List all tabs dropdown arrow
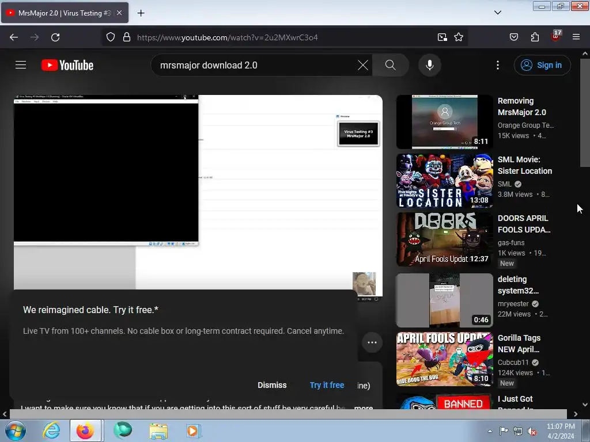 (497, 13)
